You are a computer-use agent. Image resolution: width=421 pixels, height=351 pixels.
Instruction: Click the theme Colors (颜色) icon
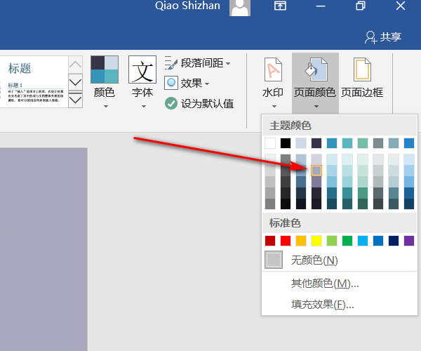coord(105,70)
